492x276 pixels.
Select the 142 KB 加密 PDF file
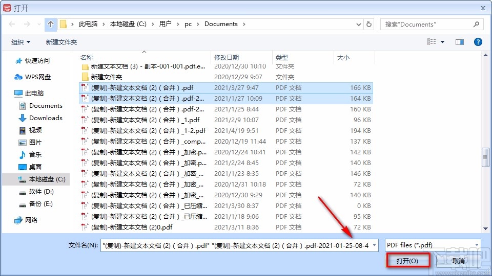tap(226, 152)
